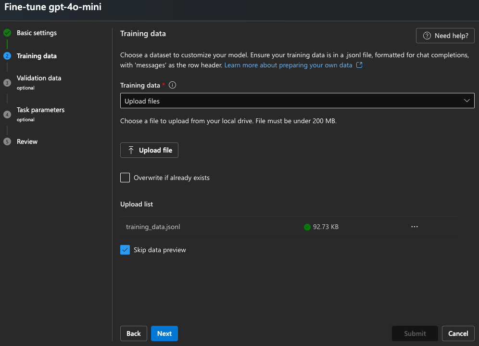Click the green checkmark beside Basic settings
The image size is (479, 346).
click(7, 33)
